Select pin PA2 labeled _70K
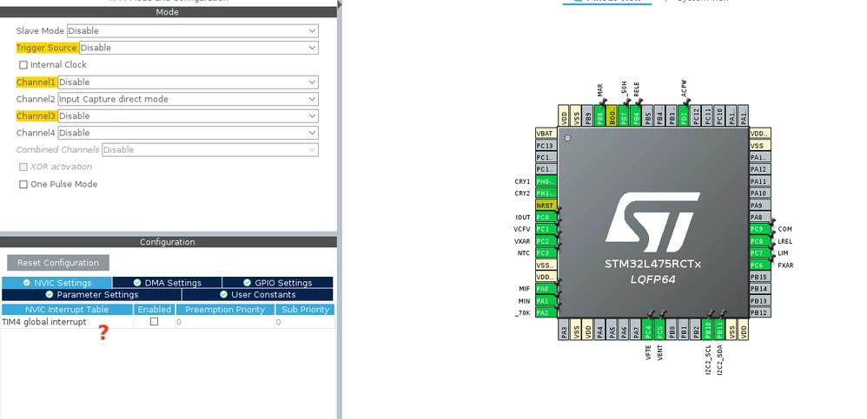The image size is (867, 419). pos(546,313)
